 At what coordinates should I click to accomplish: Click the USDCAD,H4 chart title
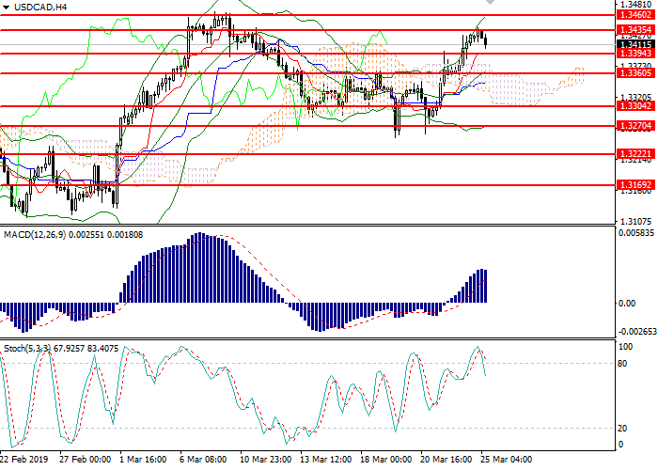pos(40,7)
